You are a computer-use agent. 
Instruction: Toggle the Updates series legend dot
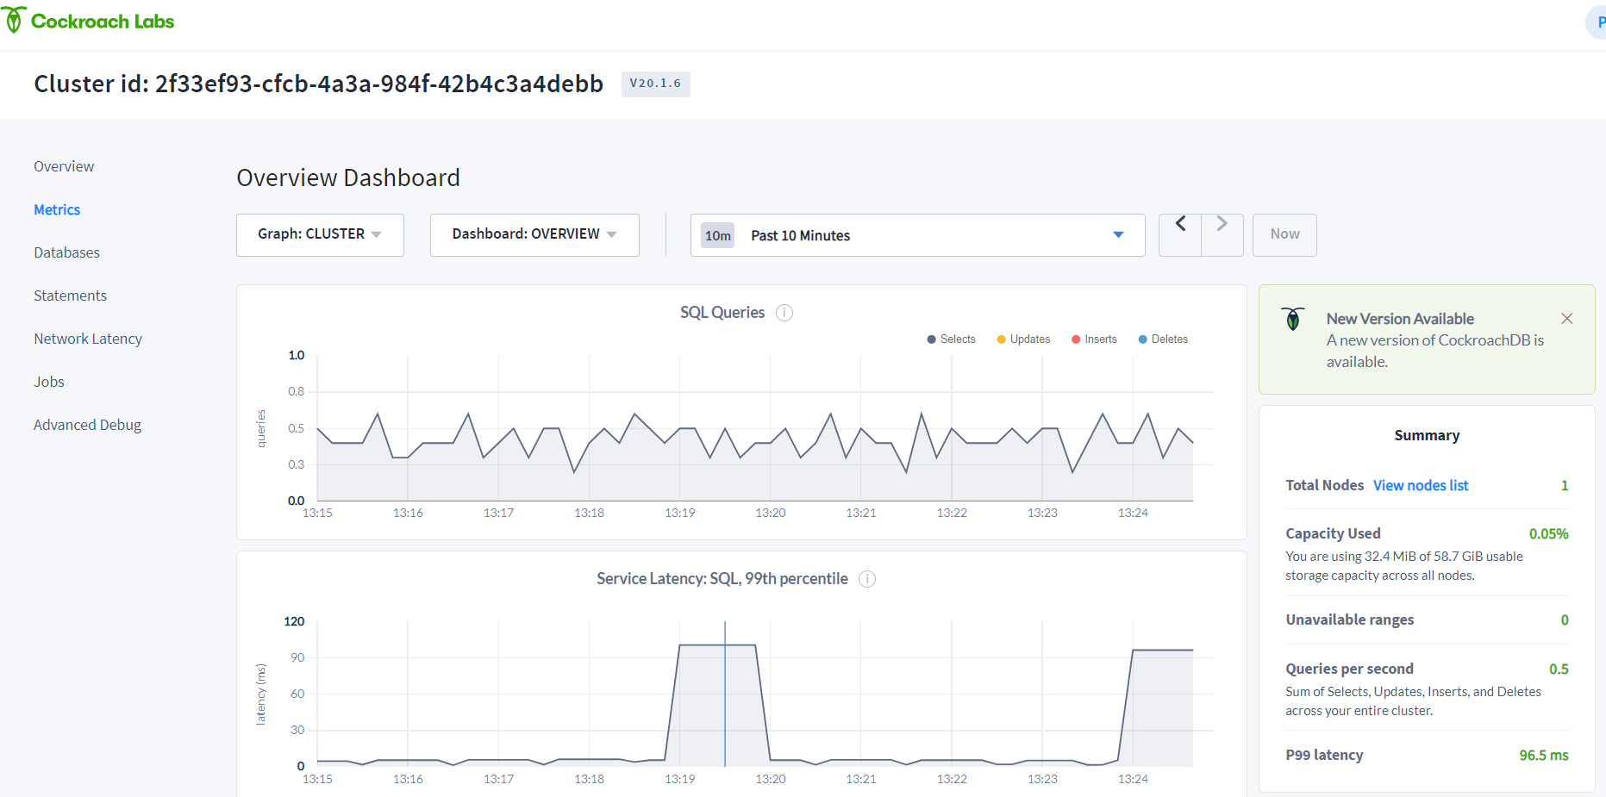1001,339
